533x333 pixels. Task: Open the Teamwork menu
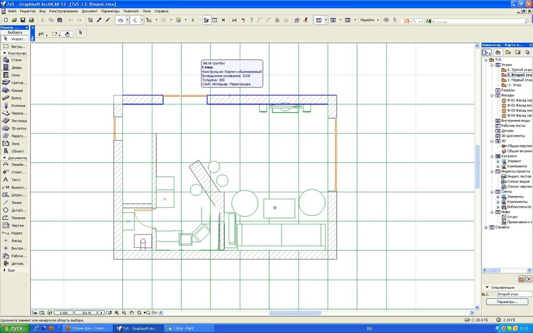pos(130,11)
